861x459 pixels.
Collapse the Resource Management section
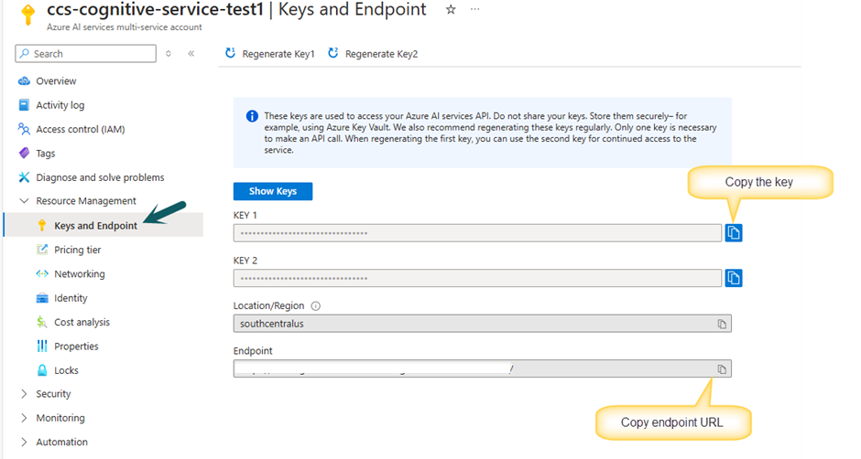tap(24, 201)
